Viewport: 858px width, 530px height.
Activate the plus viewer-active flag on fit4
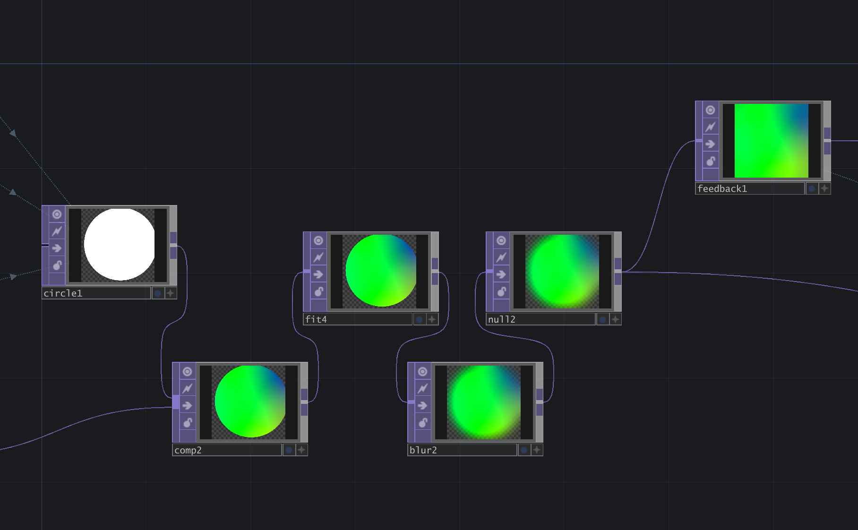point(432,320)
